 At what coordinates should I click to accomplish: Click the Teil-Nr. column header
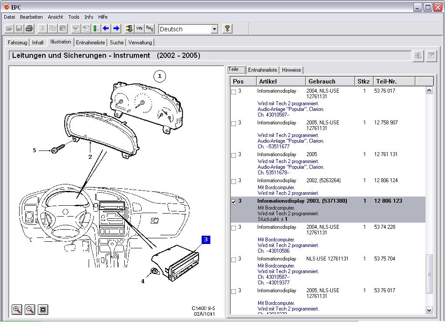pos(394,81)
